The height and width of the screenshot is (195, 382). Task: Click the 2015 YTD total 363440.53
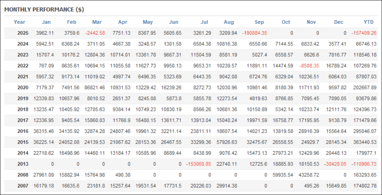[x=365, y=142]
